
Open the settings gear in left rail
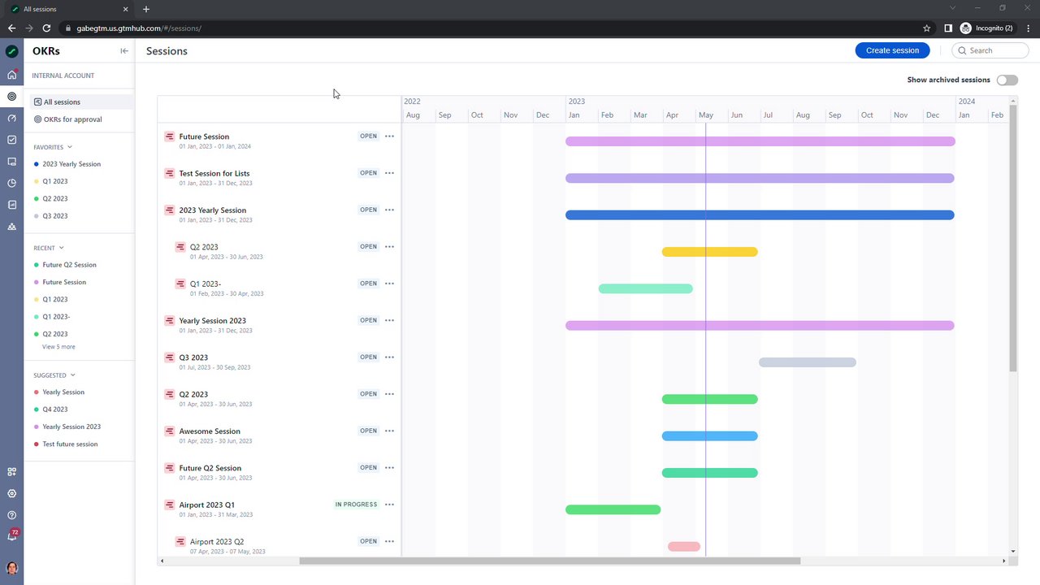pos(11,493)
